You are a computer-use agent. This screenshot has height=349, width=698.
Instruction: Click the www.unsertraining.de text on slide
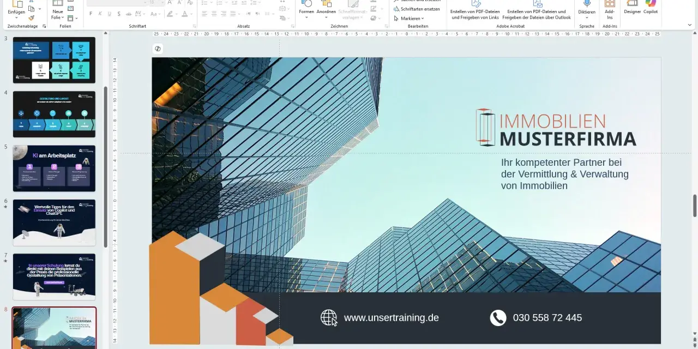pyautogui.click(x=391, y=317)
